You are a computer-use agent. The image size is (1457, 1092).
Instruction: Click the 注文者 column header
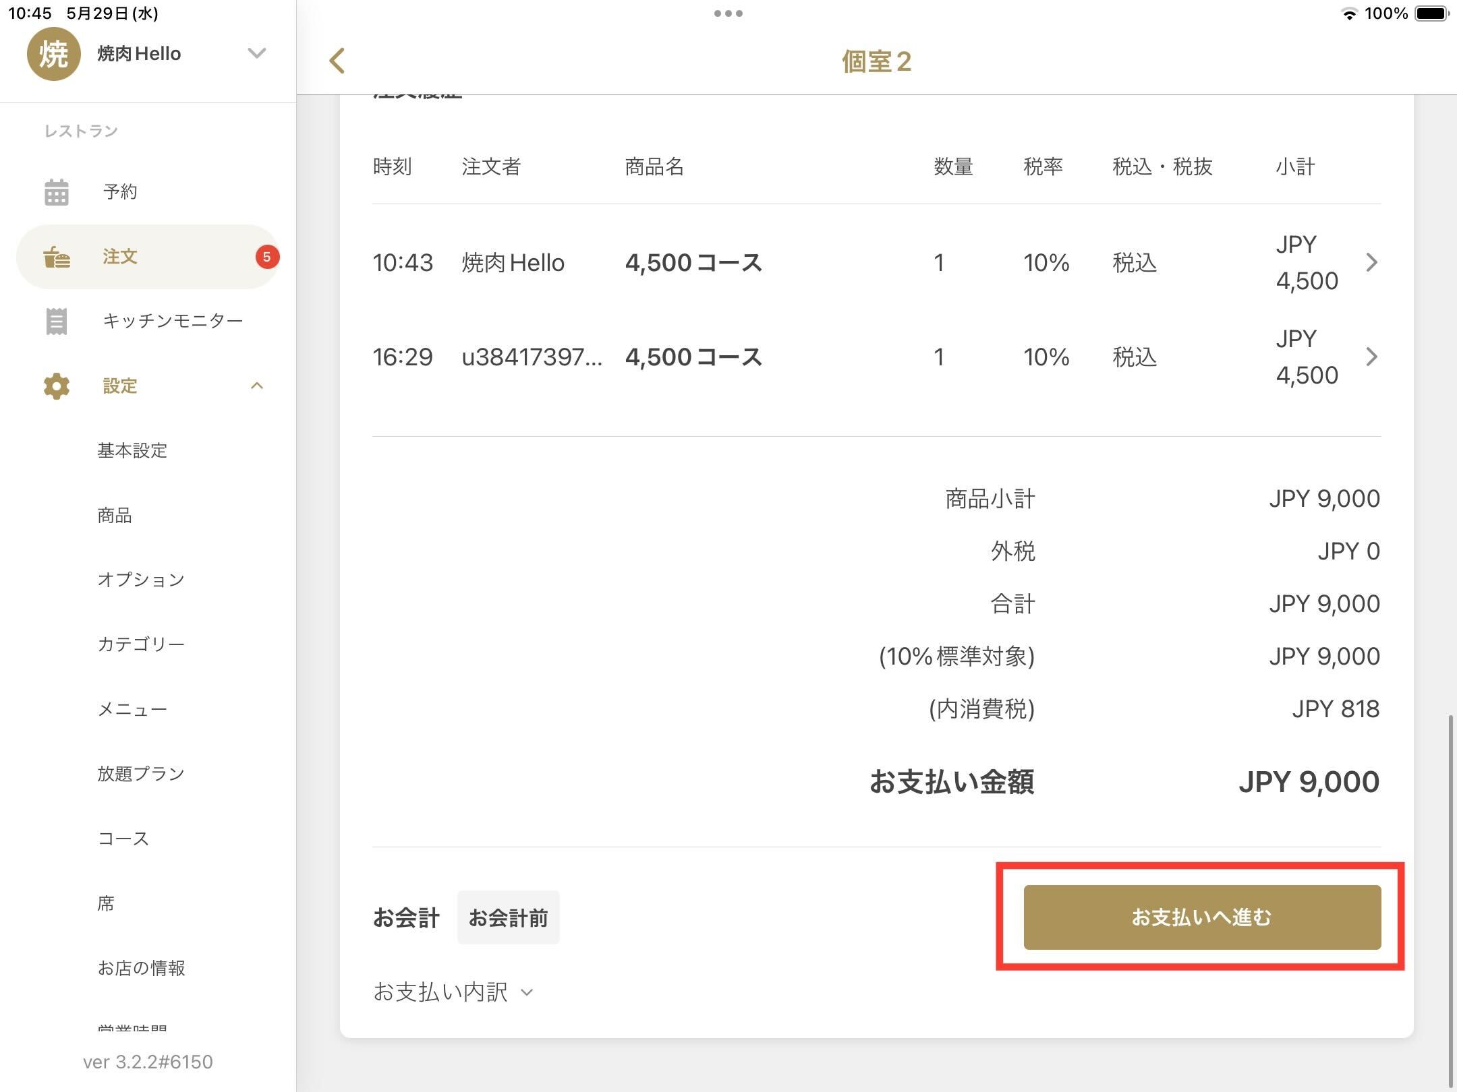pyautogui.click(x=491, y=166)
